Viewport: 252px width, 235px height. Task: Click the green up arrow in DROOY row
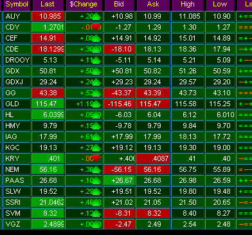(96, 60)
